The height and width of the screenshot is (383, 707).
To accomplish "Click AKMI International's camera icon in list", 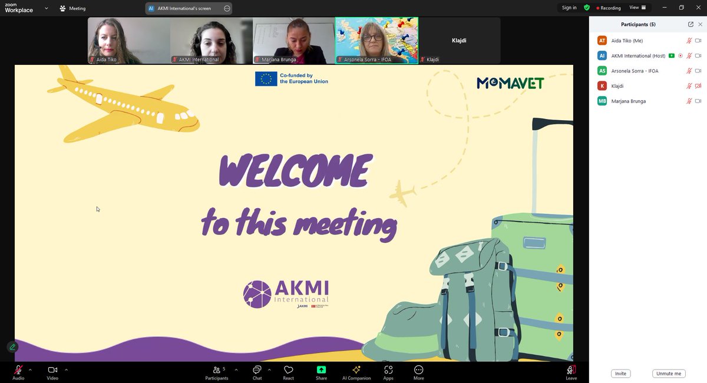I will click(698, 55).
